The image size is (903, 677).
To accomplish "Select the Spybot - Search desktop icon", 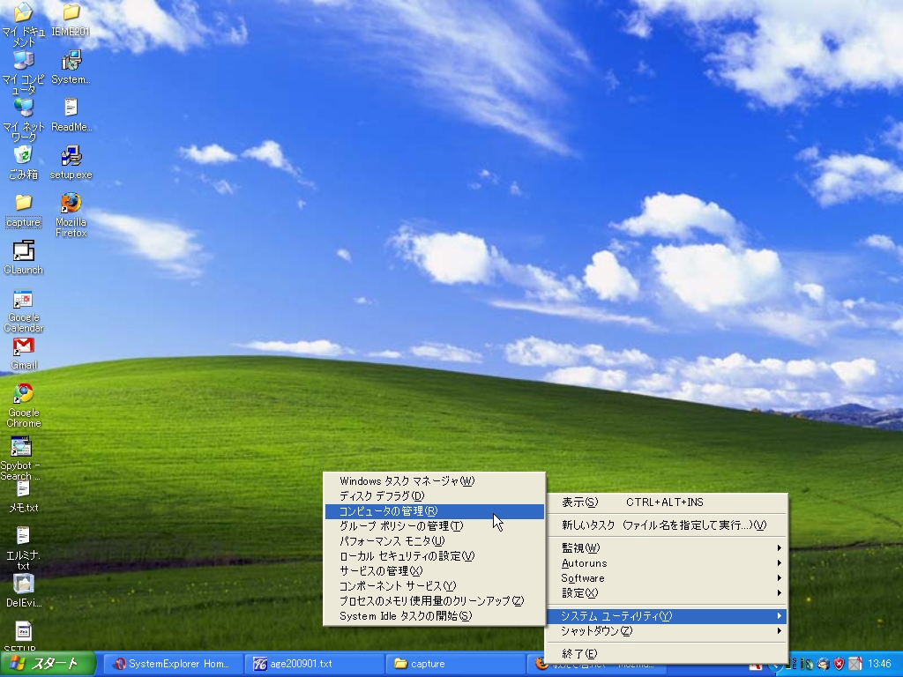I will (x=21, y=458).
